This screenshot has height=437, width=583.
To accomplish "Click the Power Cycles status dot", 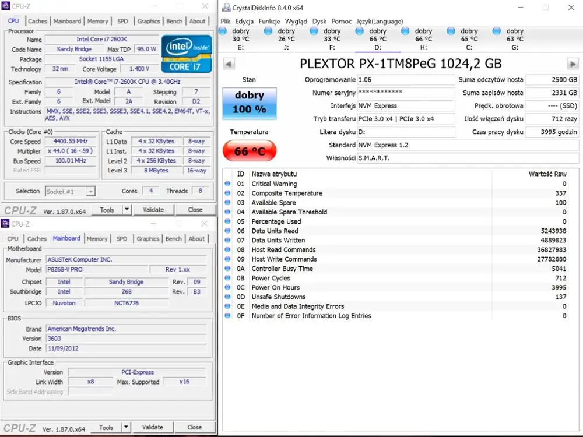I will [x=227, y=278].
